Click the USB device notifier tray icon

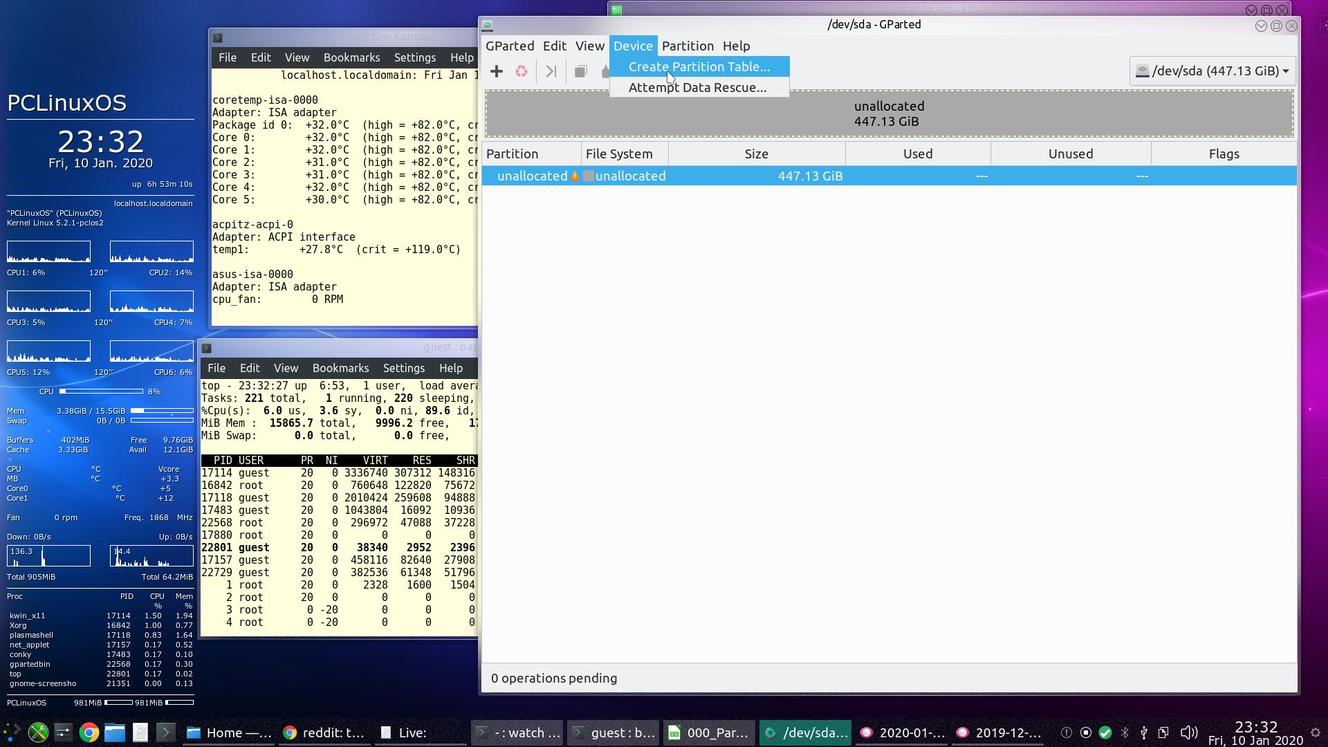click(x=1144, y=732)
